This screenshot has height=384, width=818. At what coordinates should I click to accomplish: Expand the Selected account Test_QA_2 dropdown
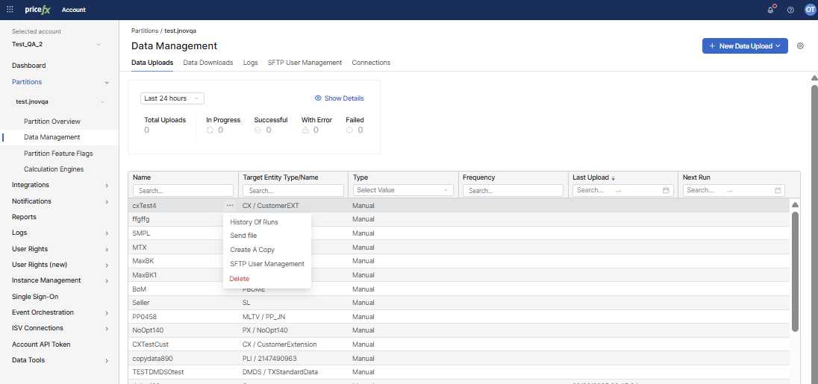click(x=99, y=45)
